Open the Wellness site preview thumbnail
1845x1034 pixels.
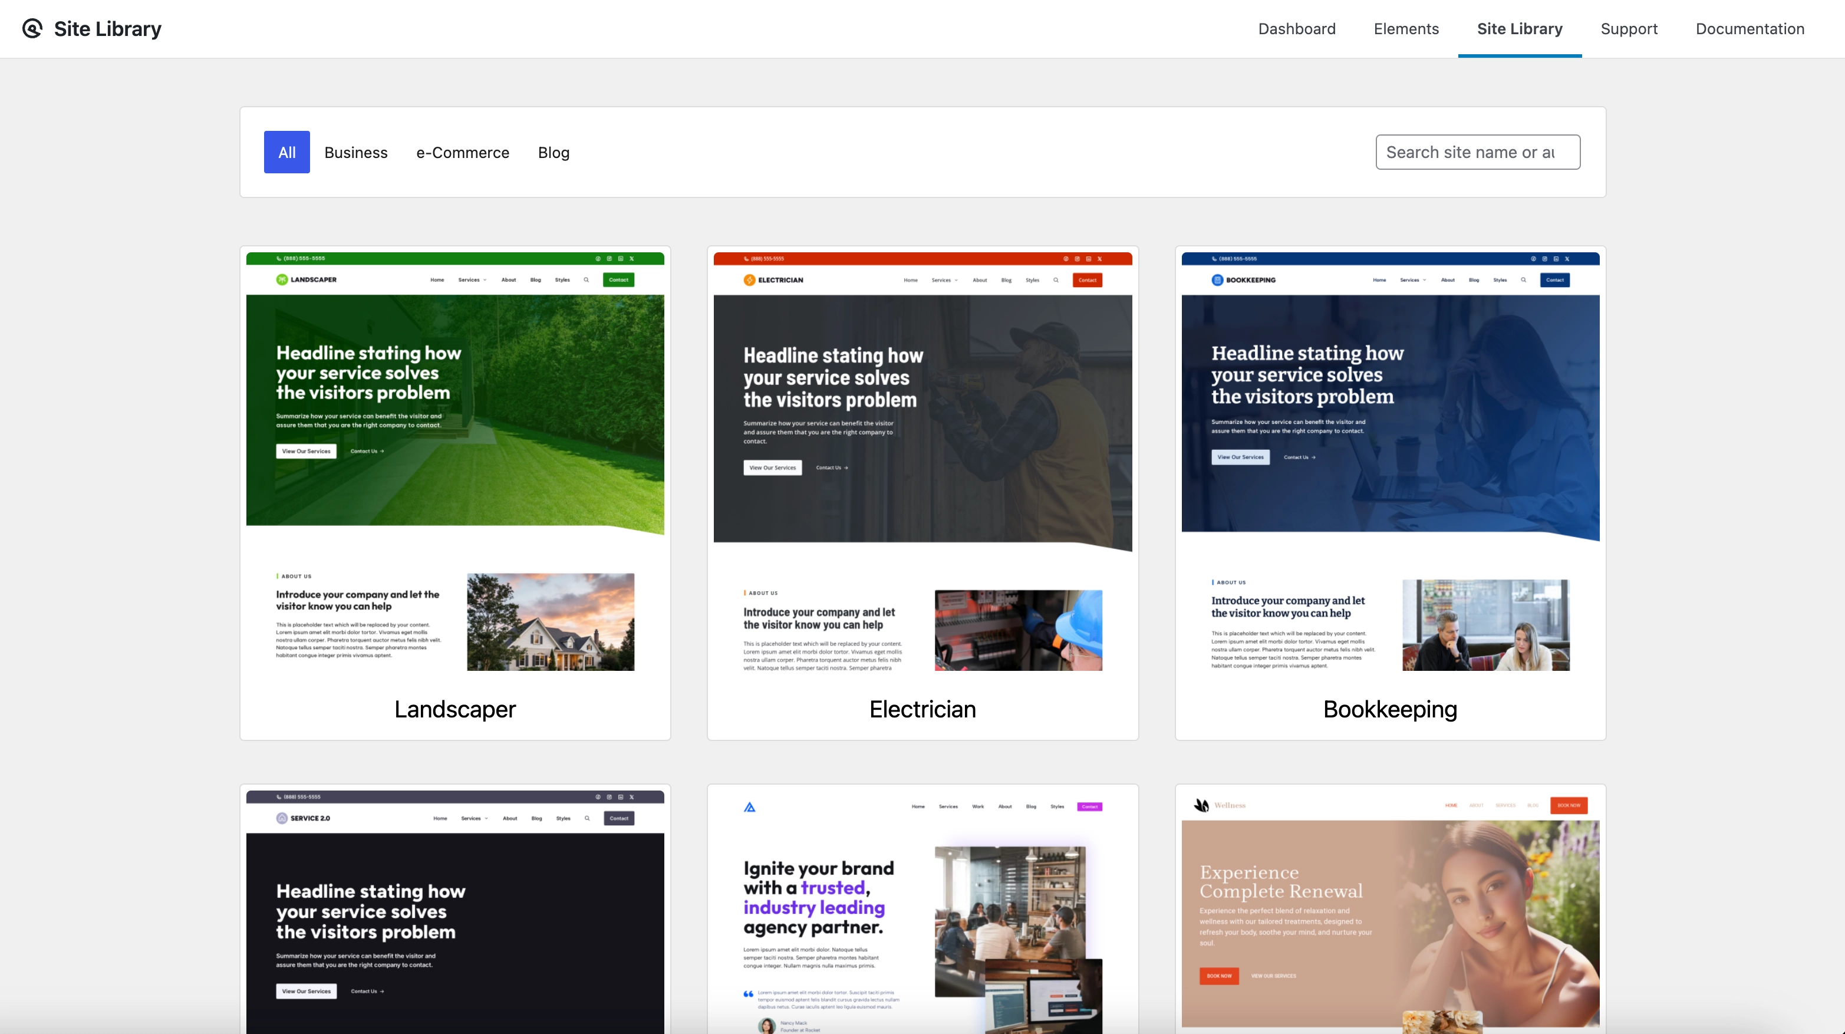(x=1390, y=911)
